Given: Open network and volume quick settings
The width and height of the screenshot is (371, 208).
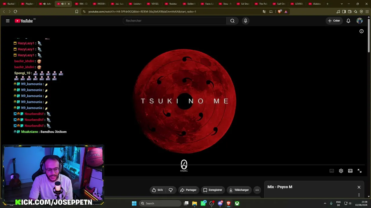Looking at the screenshot, I should click(348, 203).
